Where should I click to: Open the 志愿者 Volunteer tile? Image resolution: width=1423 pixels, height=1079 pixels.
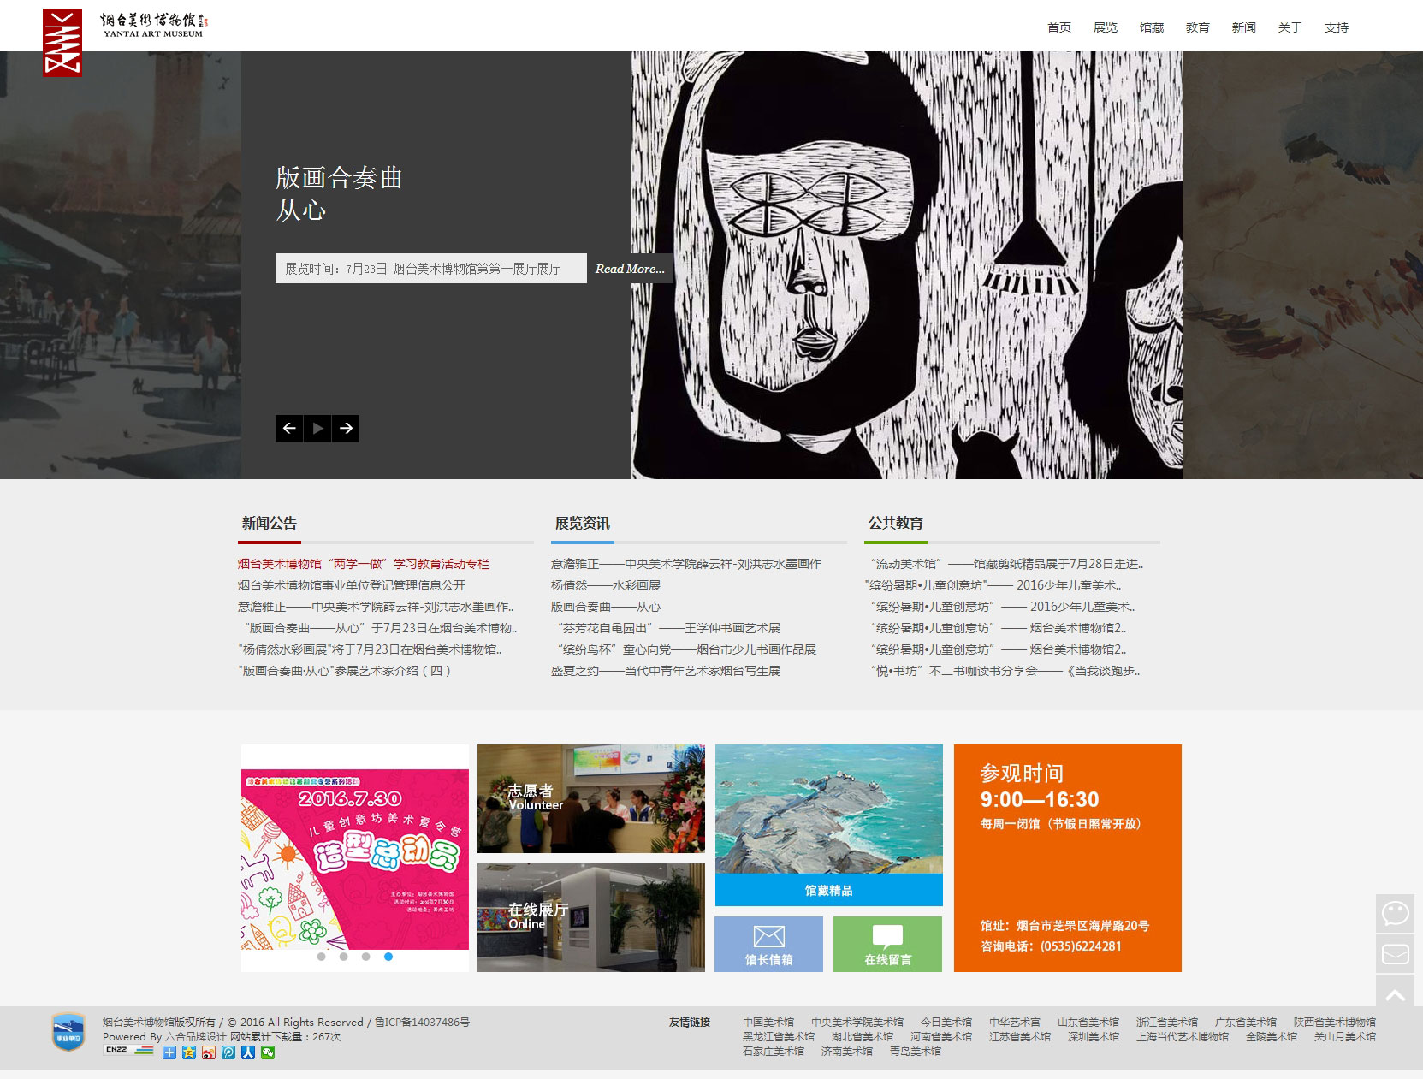coord(591,798)
